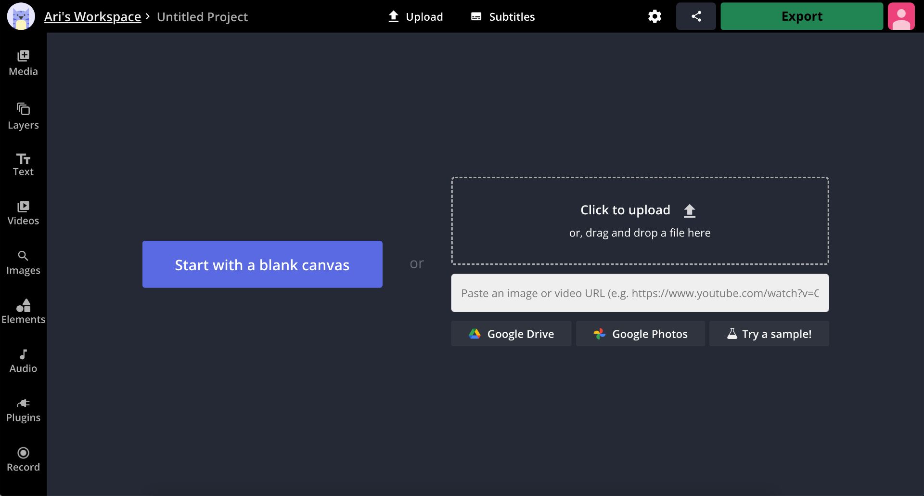The image size is (924, 496).
Task: Open the Plugins panel
Action: pyautogui.click(x=23, y=410)
